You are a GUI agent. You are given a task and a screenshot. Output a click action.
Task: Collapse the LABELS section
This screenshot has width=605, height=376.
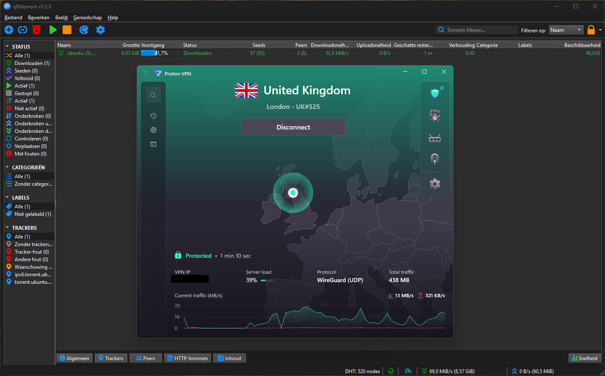(7, 197)
